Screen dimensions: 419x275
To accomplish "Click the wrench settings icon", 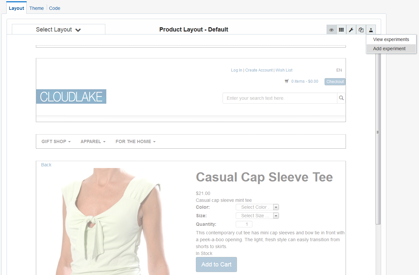I will [x=351, y=30].
